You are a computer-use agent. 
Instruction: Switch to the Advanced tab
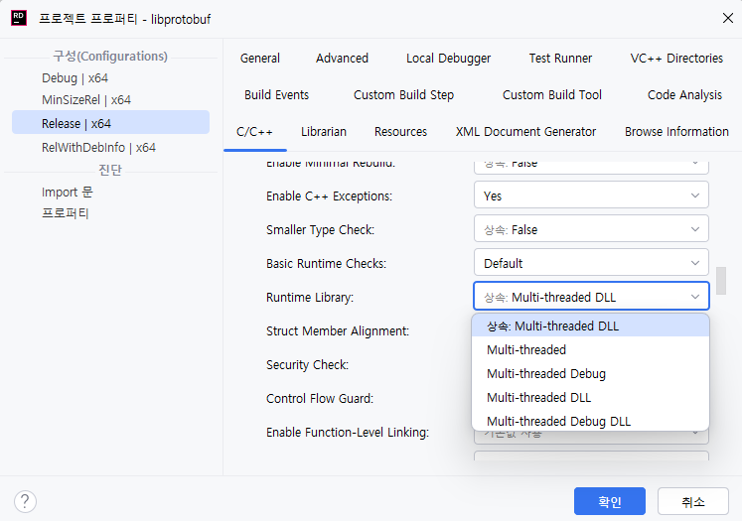coord(342,59)
